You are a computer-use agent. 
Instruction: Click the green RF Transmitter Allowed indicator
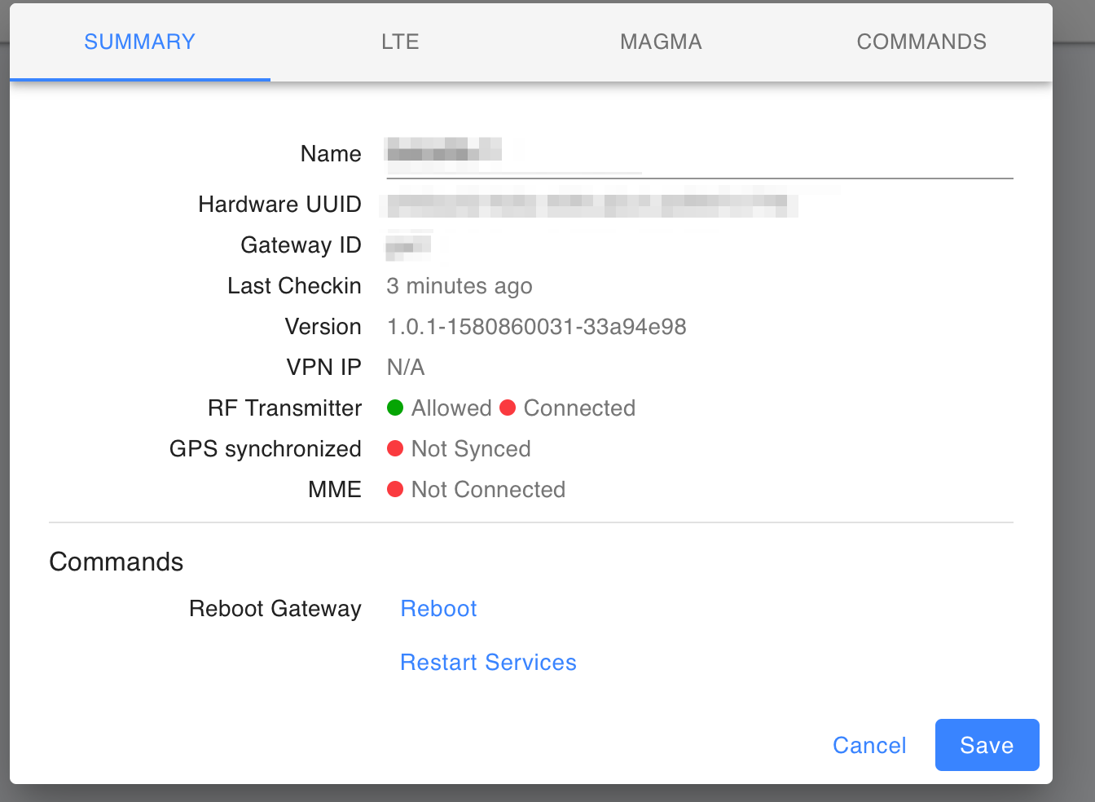click(395, 408)
